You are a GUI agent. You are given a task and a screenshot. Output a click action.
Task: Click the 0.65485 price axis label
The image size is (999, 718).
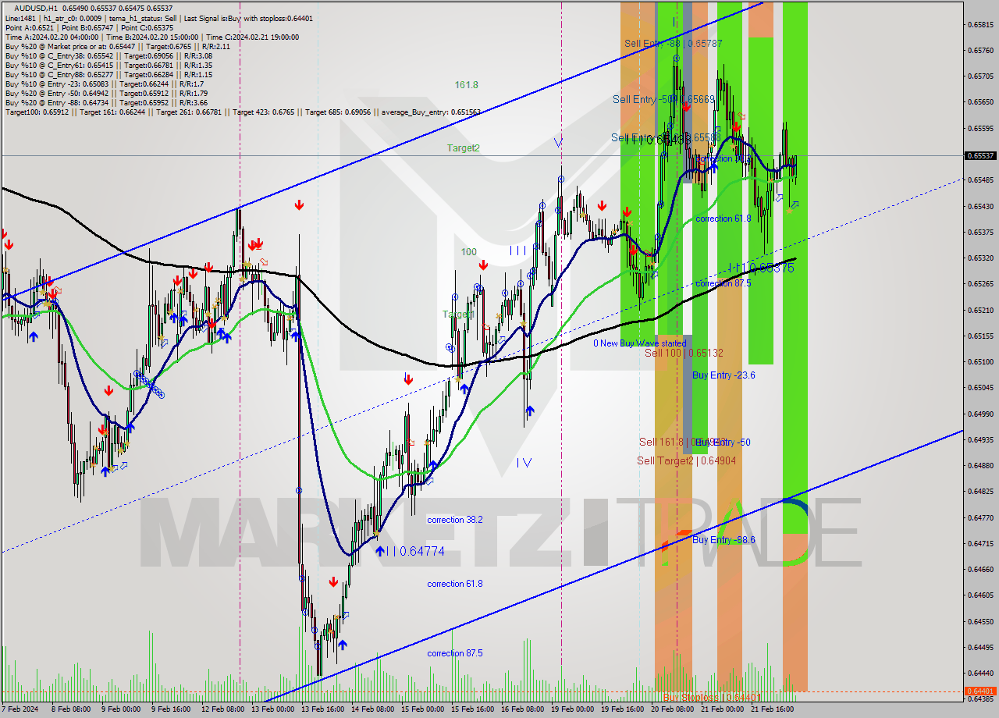tap(980, 179)
